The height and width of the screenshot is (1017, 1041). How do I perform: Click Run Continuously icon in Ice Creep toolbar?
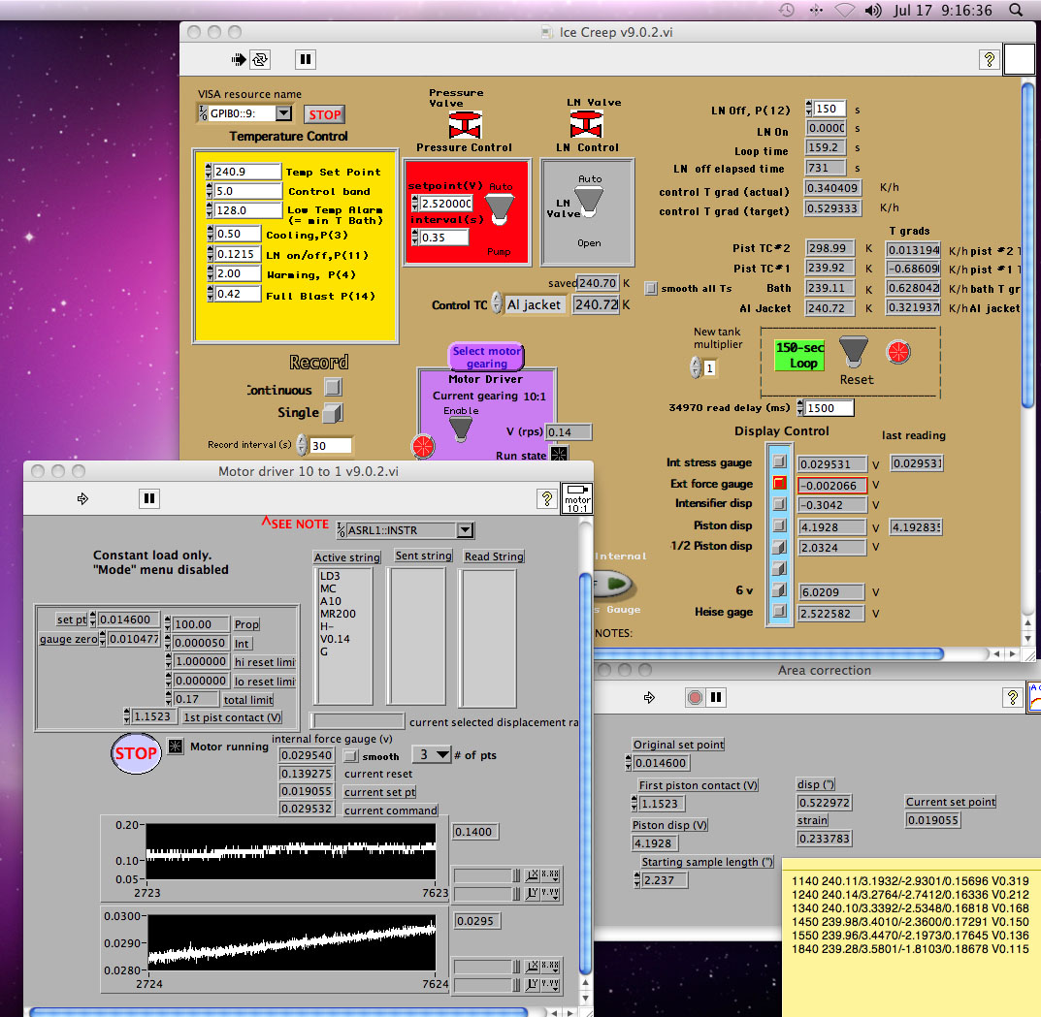(260, 59)
